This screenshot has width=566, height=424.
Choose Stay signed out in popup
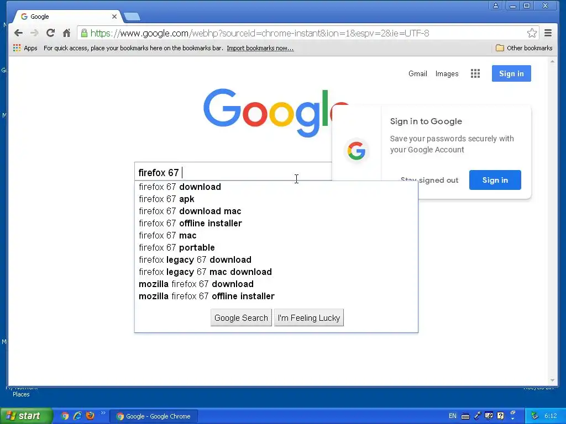click(429, 181)
